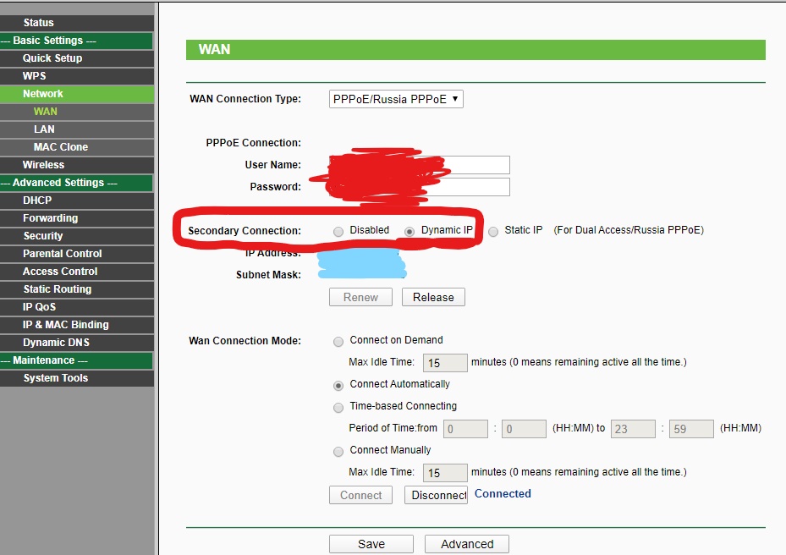Open Parental Control settings

[x=62, y=254]
